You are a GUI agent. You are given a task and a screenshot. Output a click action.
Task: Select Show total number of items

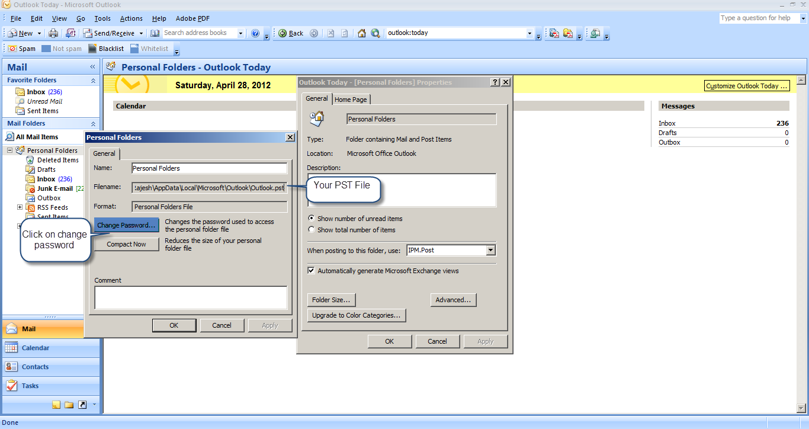(x=312, y=230)
